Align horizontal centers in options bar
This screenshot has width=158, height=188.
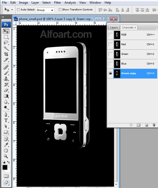122,10
